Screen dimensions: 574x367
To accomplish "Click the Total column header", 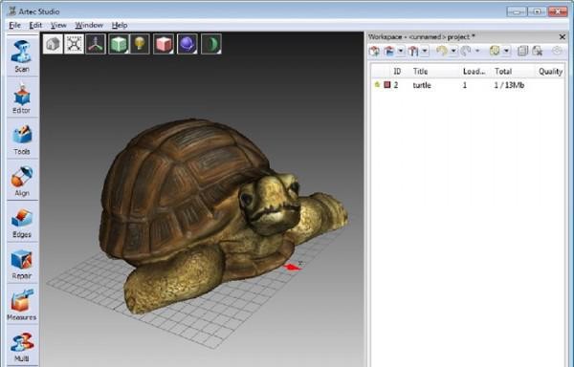I will click(503, 72).
